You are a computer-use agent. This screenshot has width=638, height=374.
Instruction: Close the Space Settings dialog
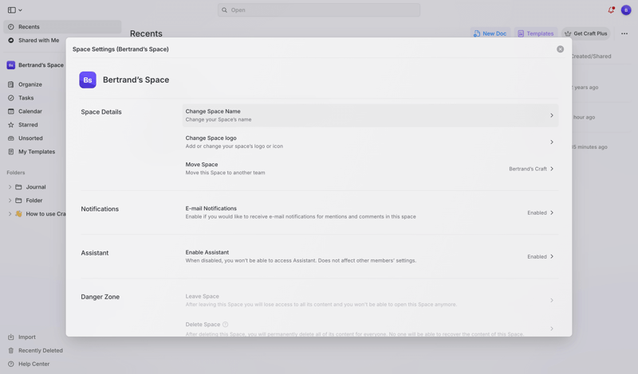click(x=560, y=49)
